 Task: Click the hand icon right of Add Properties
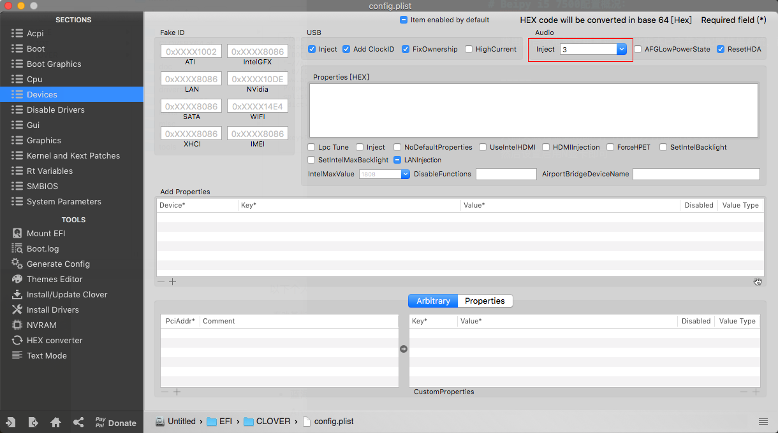758,282
